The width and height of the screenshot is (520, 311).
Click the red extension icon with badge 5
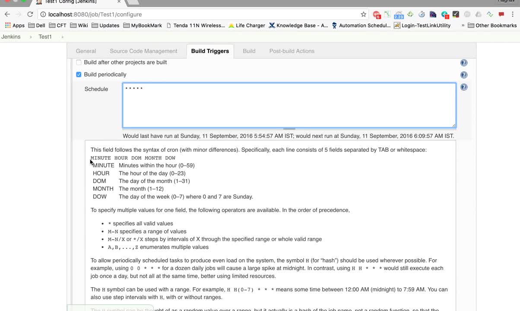tap(377, 15)
